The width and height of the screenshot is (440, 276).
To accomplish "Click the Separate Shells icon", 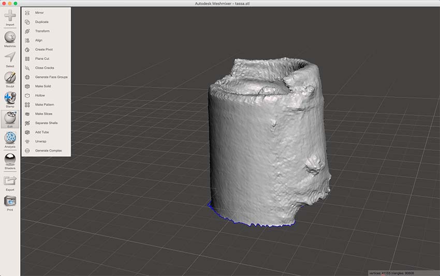I will click(27, 123).
